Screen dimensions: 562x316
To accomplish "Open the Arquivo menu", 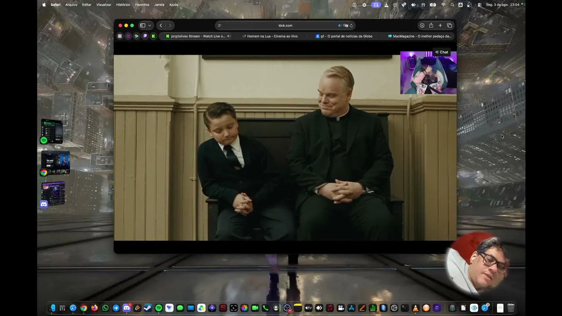I will [x=71, y=4].
